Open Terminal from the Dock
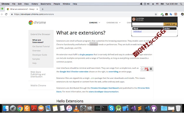The width and height of the screenshot is (184, 115). [104, 108]
